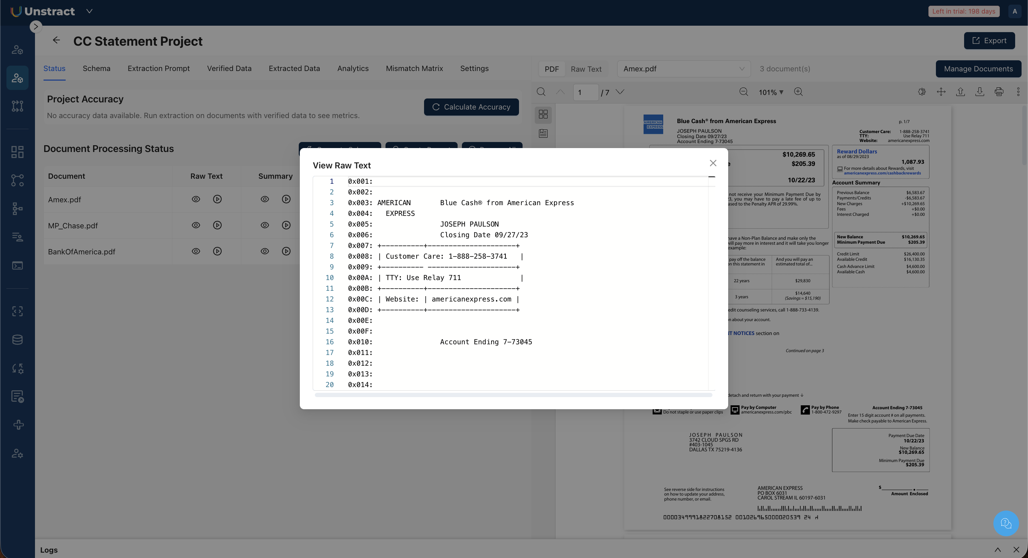
Task: Expand the Logs panel with the up chevron
Action: (997, 550)
